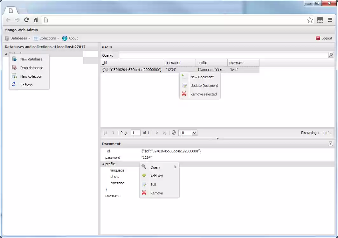338x238 pixels.
Task: Click the search magnifier next to the query field
Action: pos(331,55)
